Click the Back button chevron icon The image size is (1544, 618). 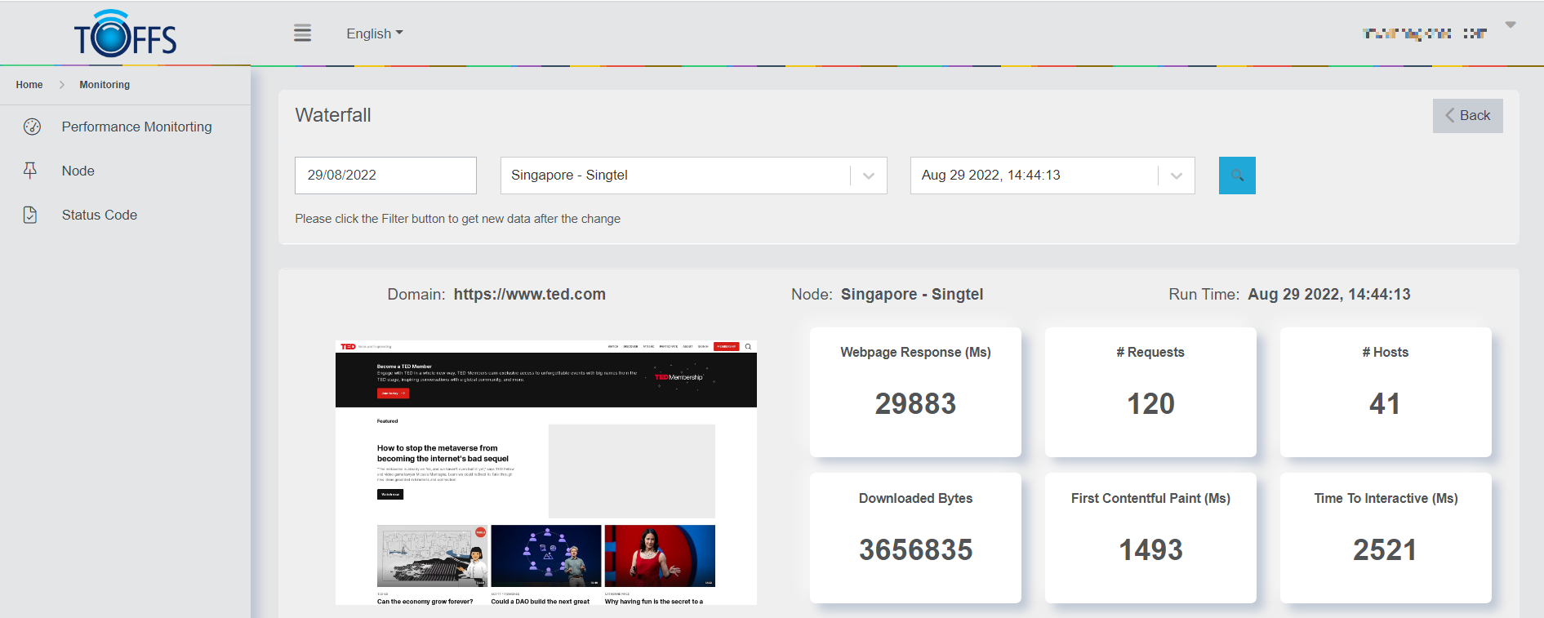coord(1450,116)
